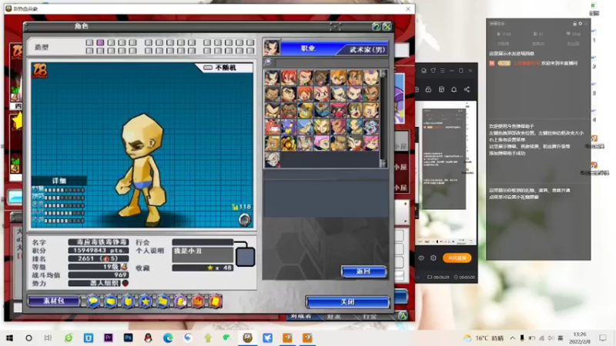Select the blue star hexagon material icon

coord(146,301)
